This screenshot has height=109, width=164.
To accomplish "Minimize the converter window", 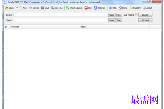I will [x=145, y=1].
